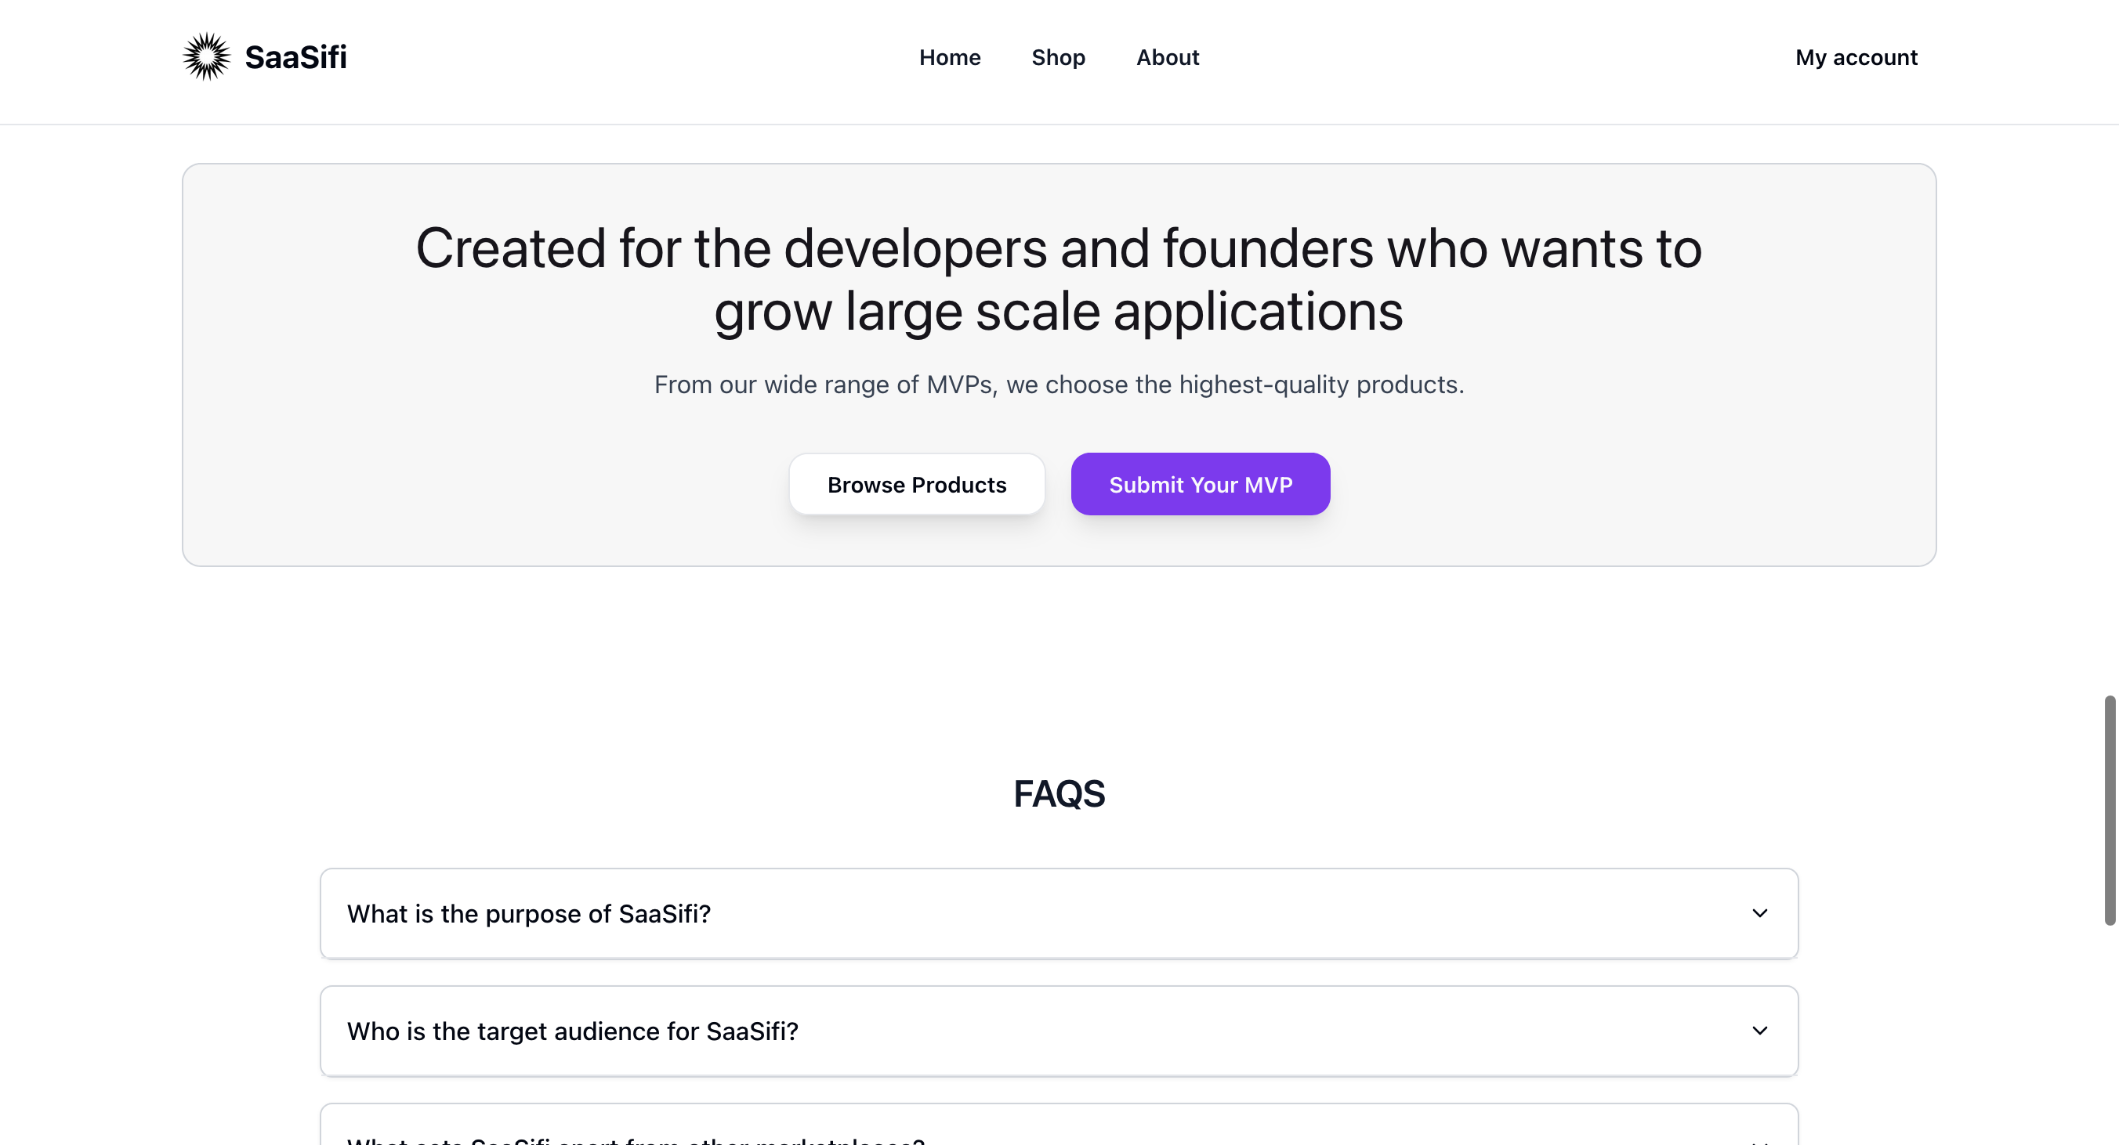Expand "Who is the target audience for SaaSifi?"
The height and width of the screenshot is (1145, 2119).
tap(1059, 1031)
